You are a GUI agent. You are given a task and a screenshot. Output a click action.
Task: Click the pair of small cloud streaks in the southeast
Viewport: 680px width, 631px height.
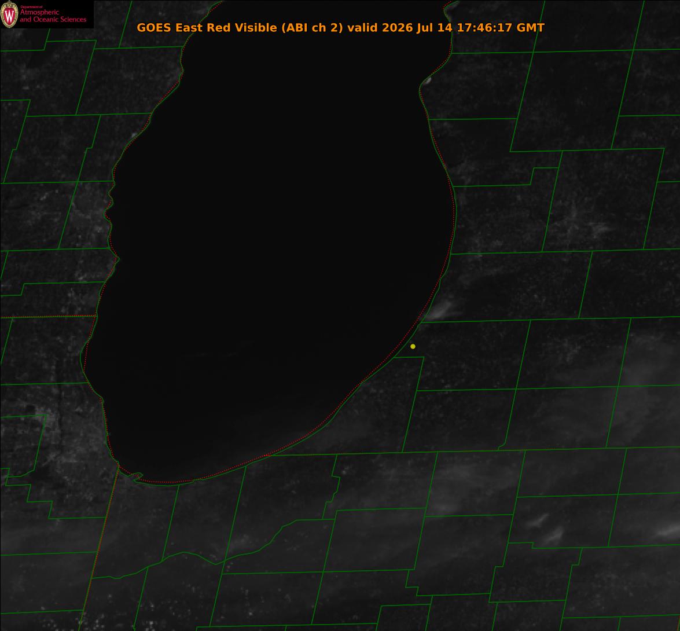(546, 528)
